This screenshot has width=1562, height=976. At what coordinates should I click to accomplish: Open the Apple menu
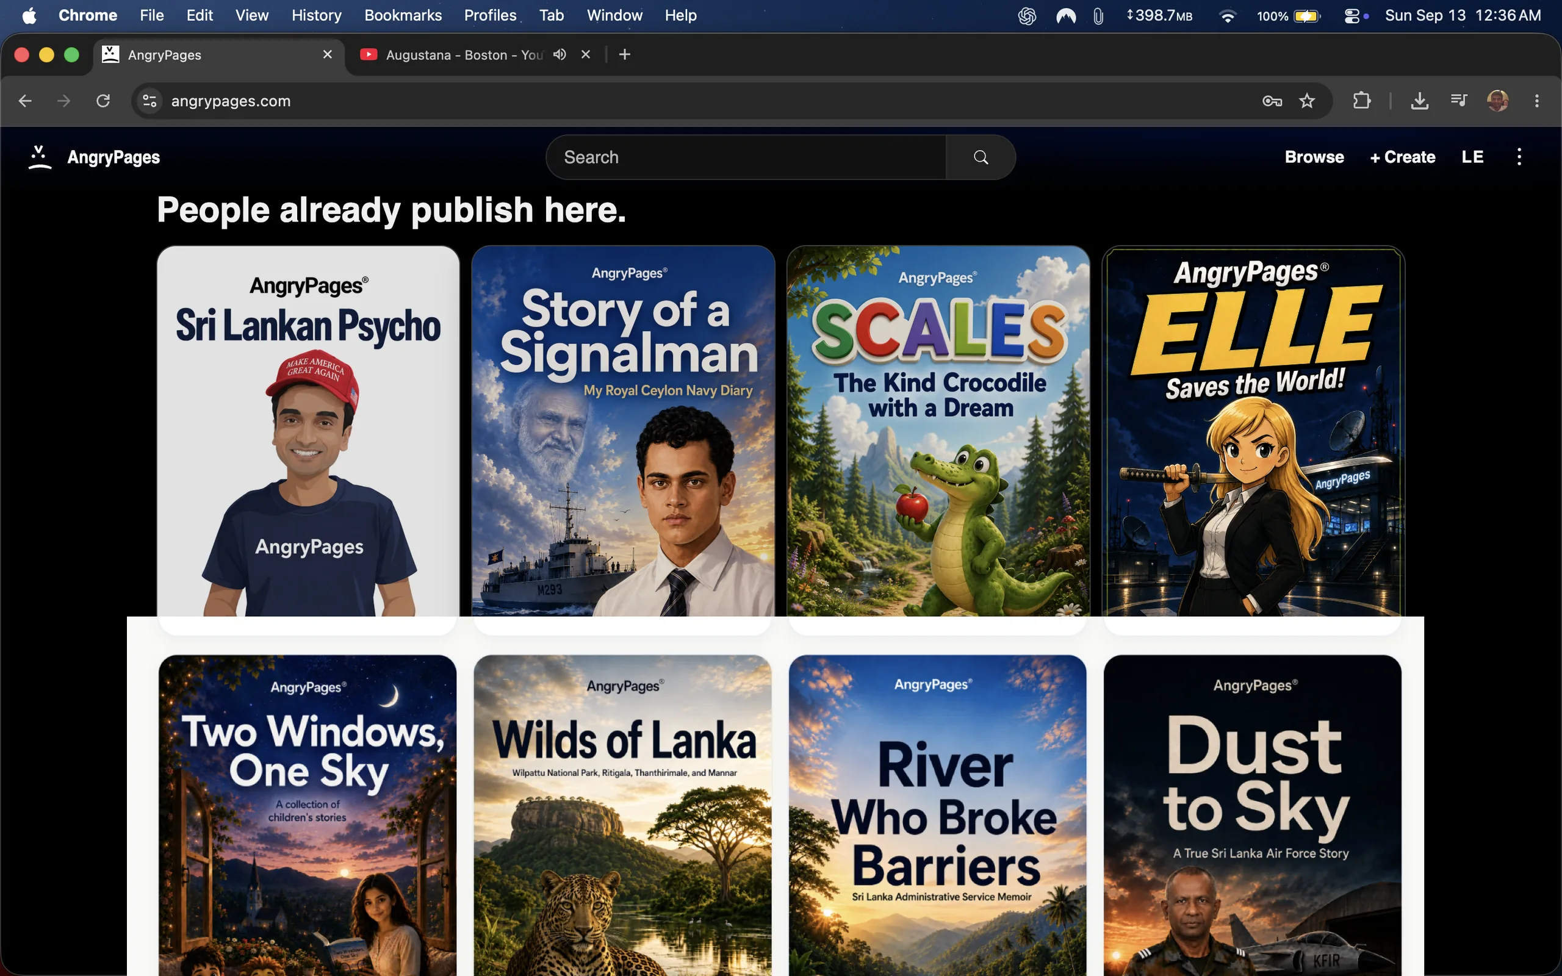29,15
